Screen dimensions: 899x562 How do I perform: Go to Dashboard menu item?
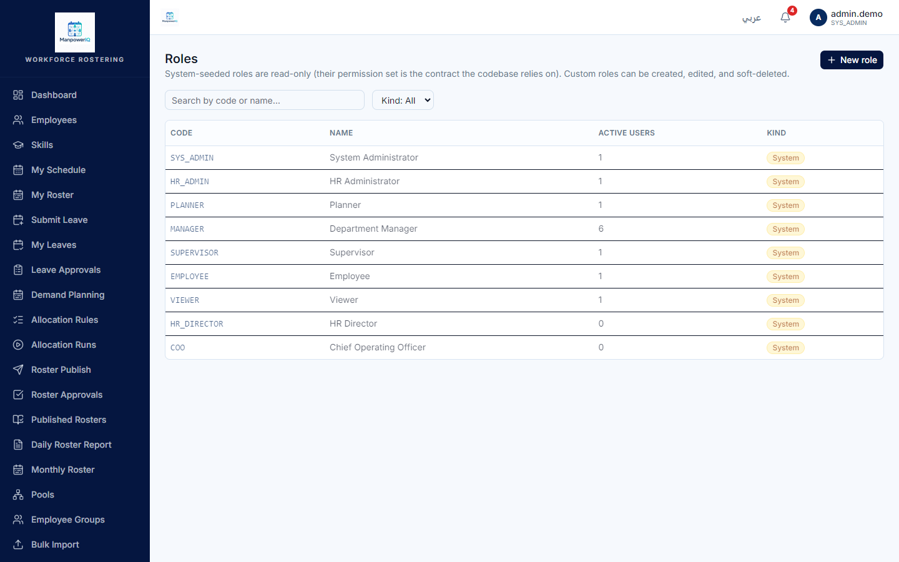(75, 95)
